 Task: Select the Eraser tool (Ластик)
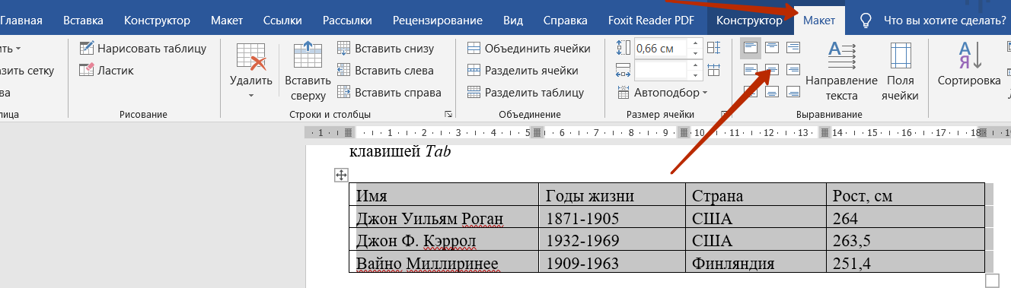coord(107,71)
